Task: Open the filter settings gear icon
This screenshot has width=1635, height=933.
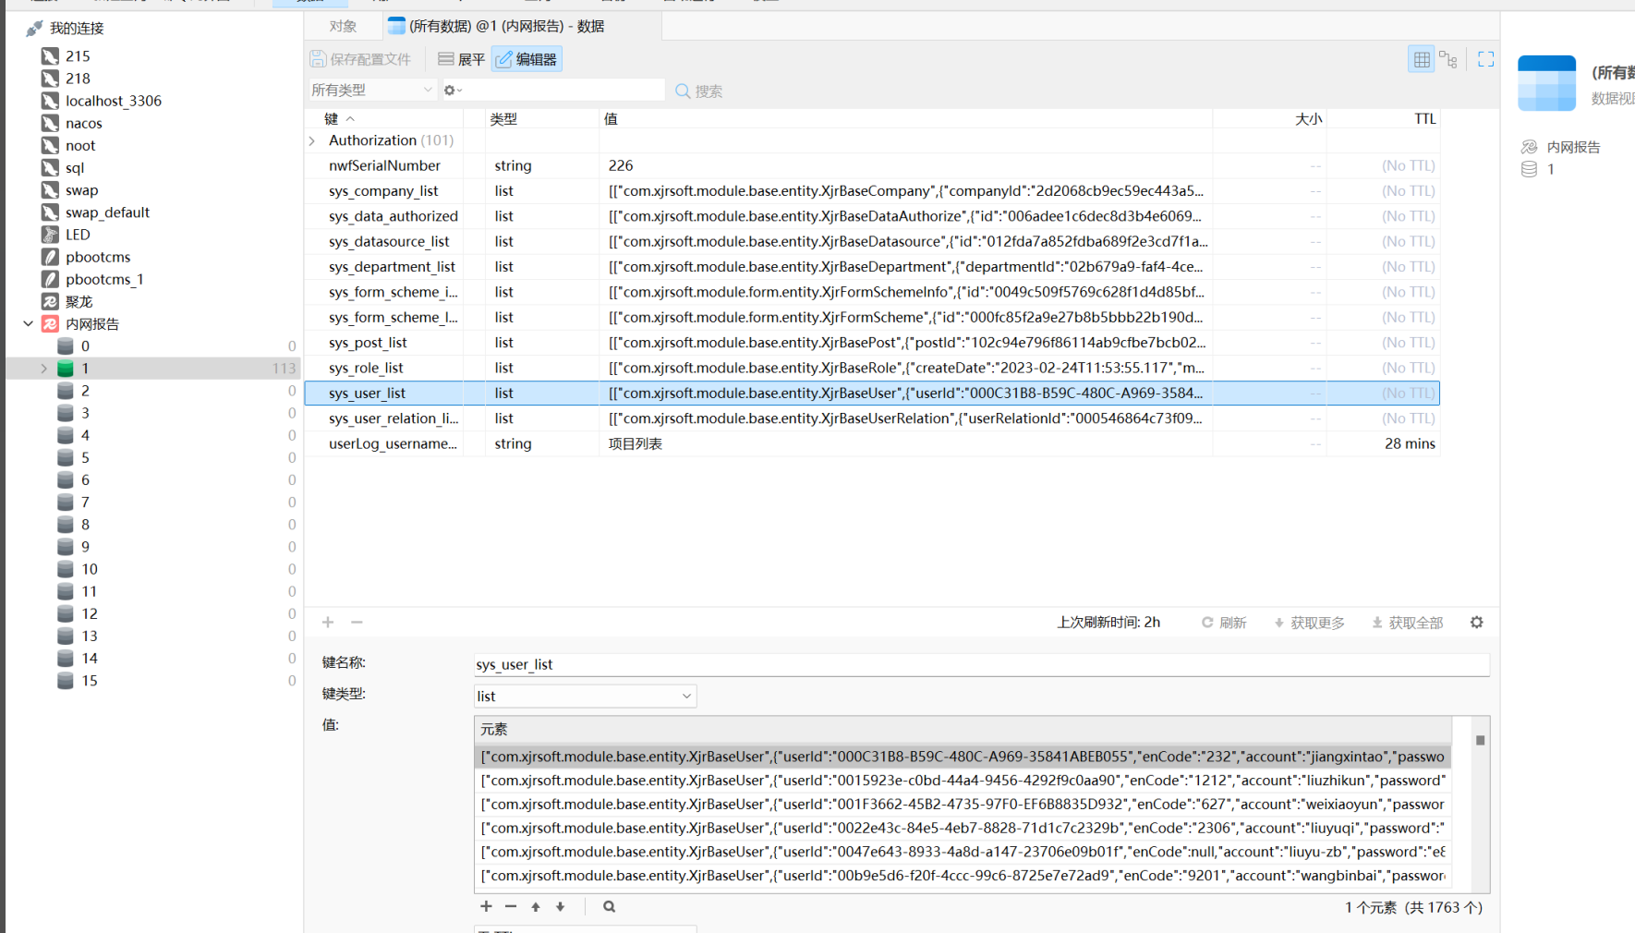Action: (x=449, y=90)
